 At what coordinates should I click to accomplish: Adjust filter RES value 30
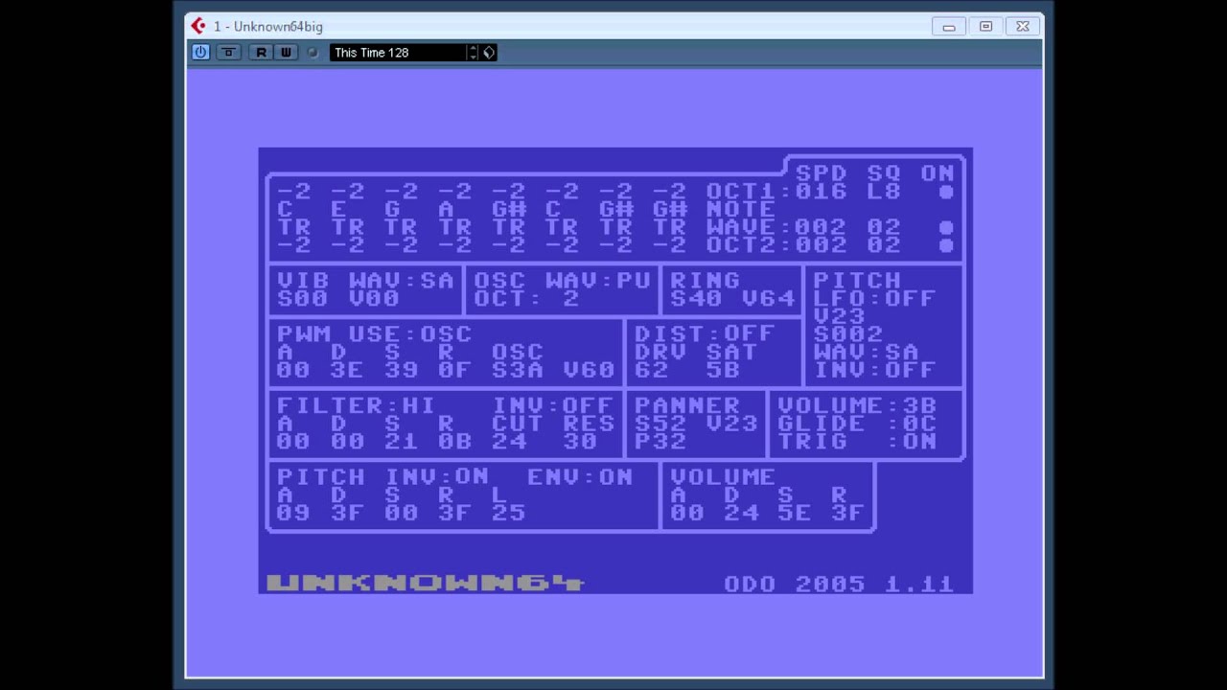pos(580,442)
